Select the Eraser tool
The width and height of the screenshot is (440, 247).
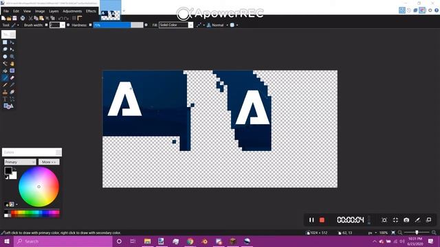click(x=12, y=78)
